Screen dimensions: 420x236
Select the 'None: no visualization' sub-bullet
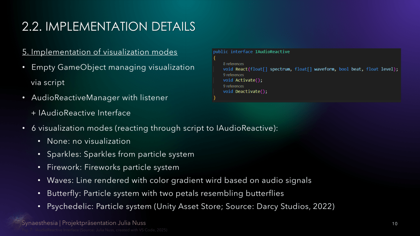89,141
